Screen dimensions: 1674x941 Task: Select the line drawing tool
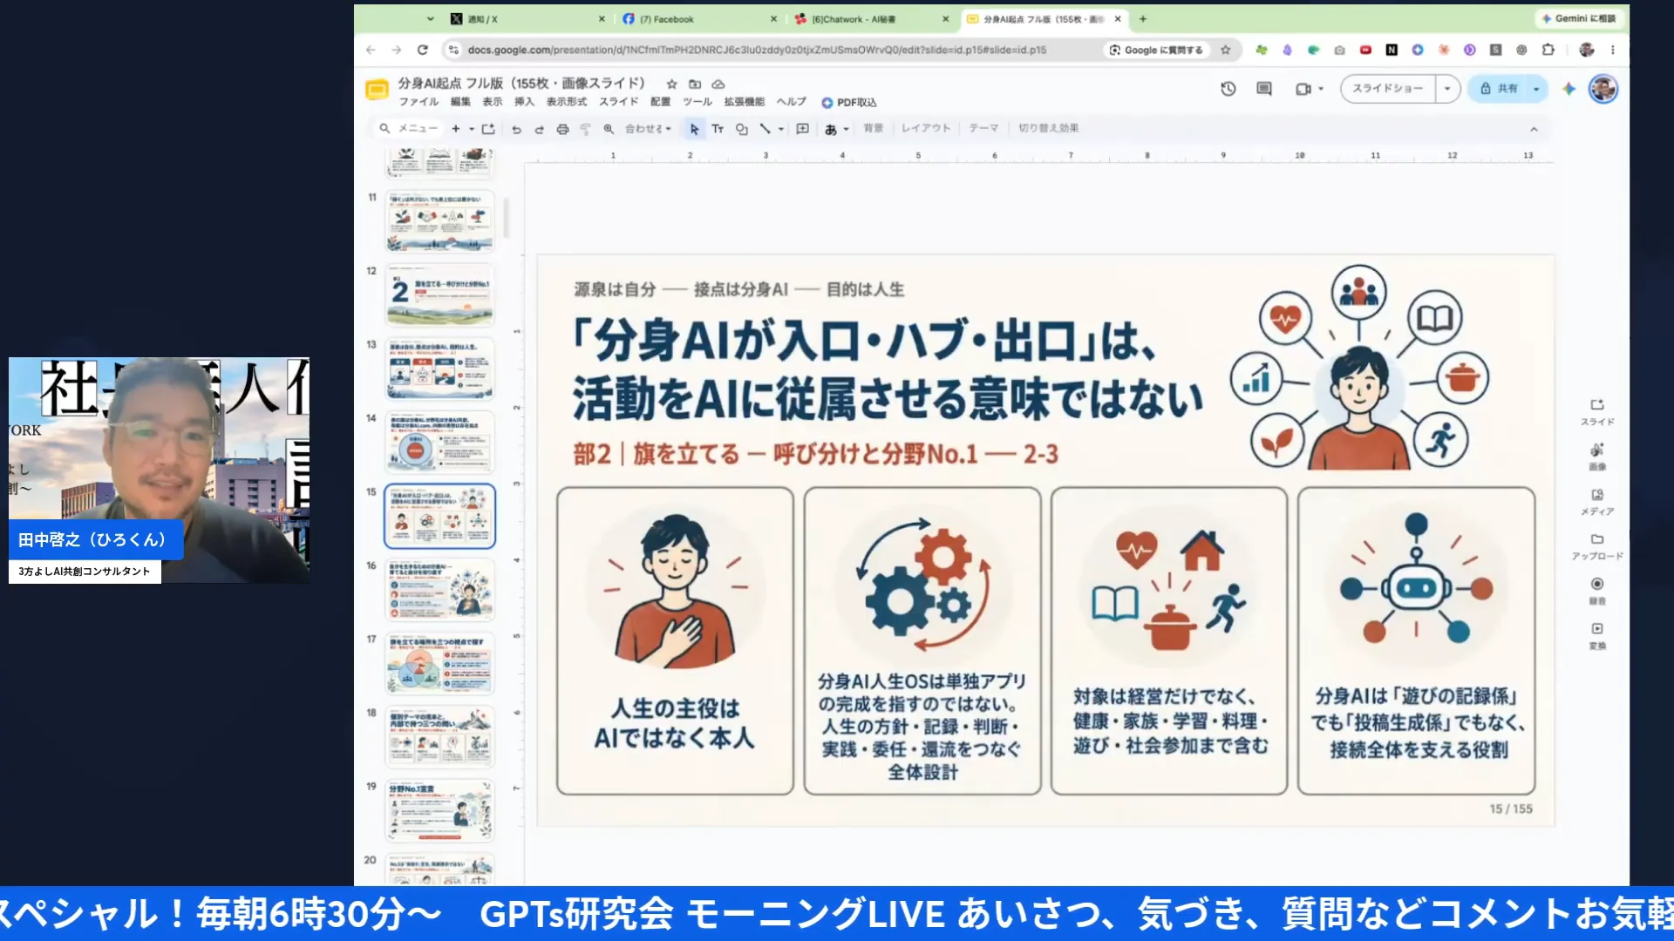coord(765,129)
